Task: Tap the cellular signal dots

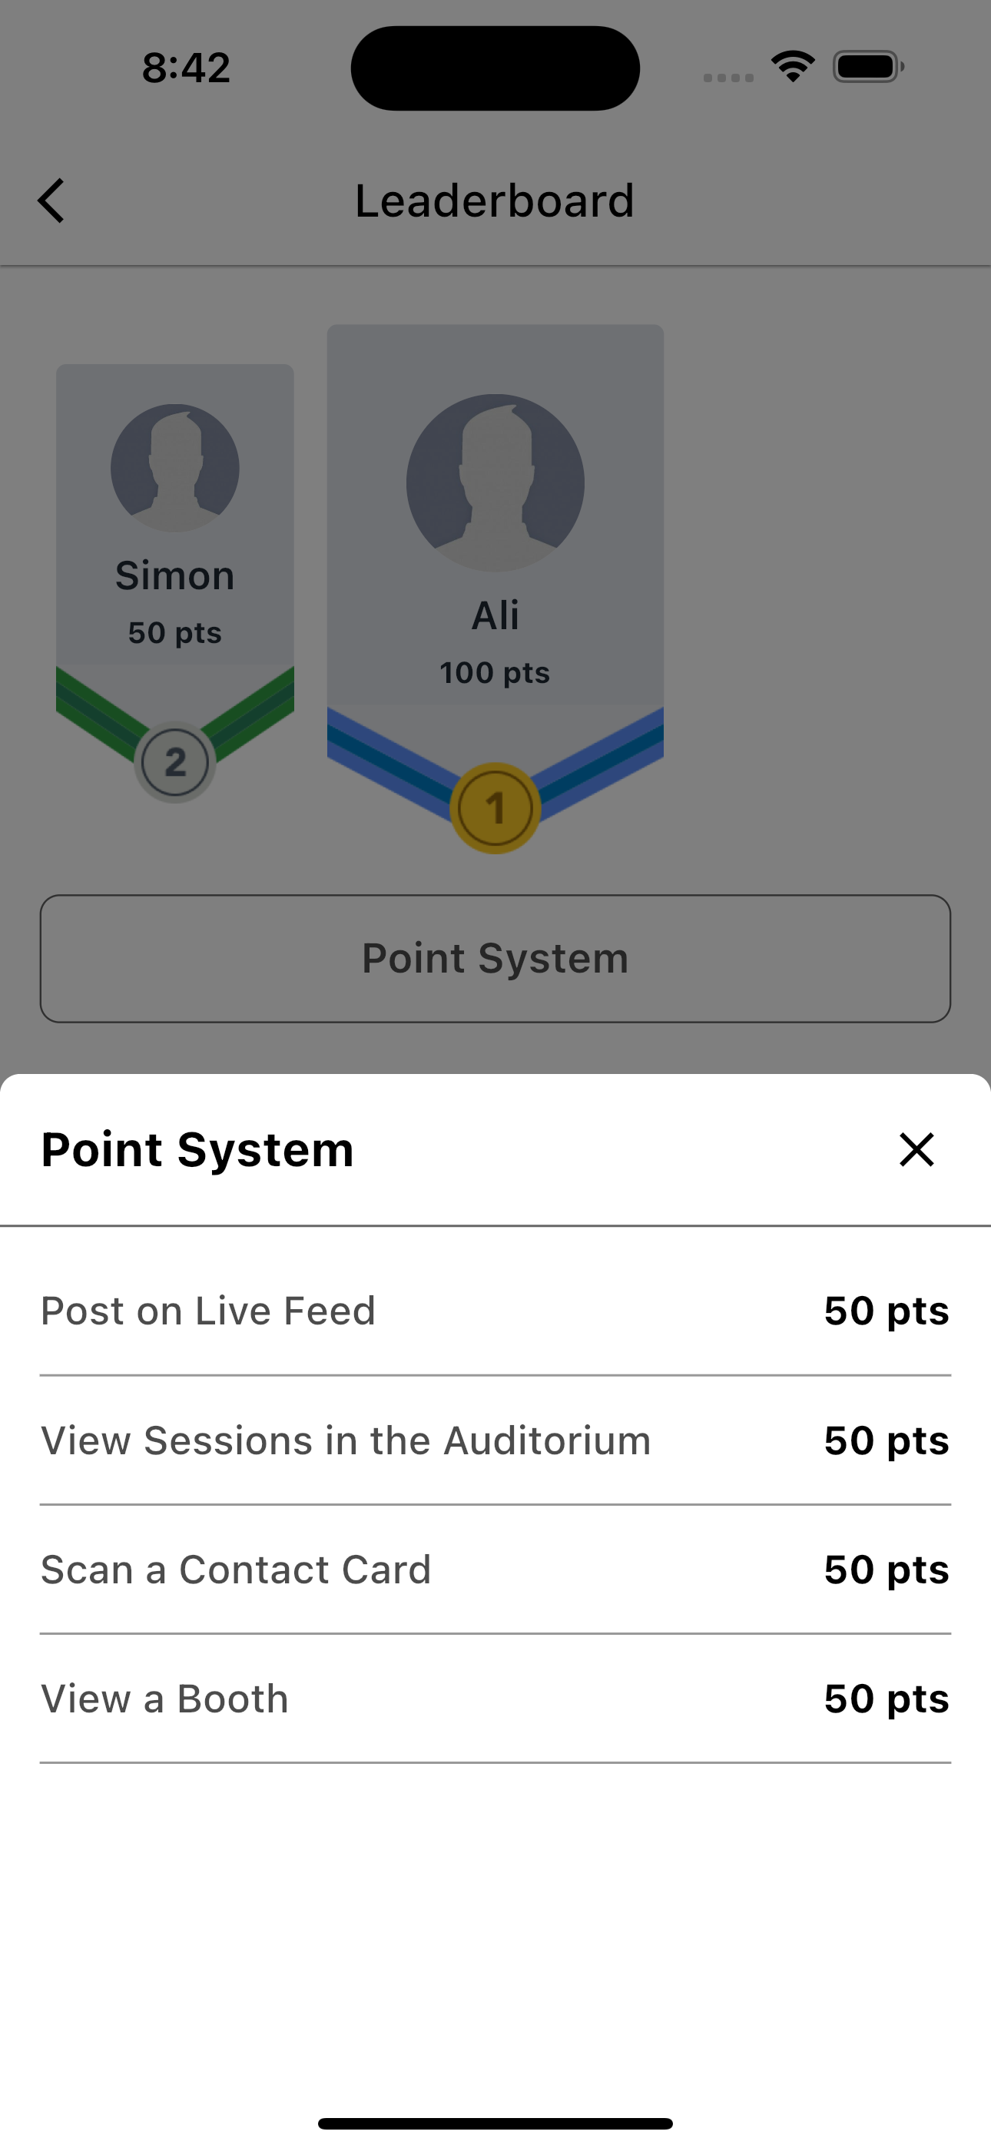Action: point(728,78)
